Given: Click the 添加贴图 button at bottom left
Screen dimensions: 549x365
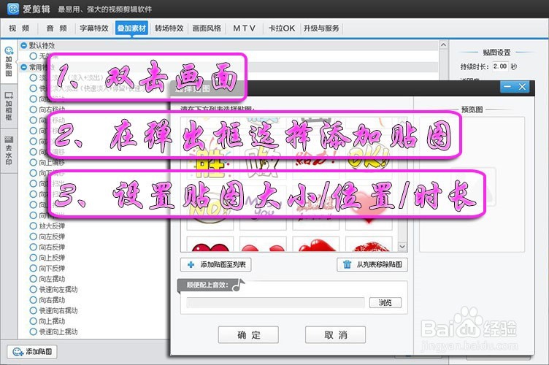Looking at the screenshot, I should 32,351.
